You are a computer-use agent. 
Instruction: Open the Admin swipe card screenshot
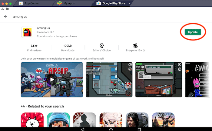click(159, 80)
